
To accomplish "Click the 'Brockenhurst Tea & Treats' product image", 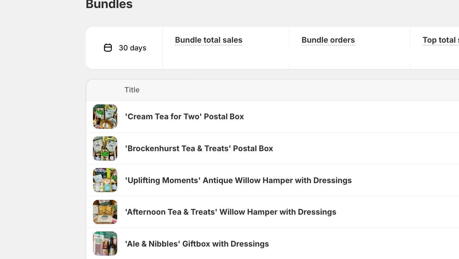I will (105, 148).
